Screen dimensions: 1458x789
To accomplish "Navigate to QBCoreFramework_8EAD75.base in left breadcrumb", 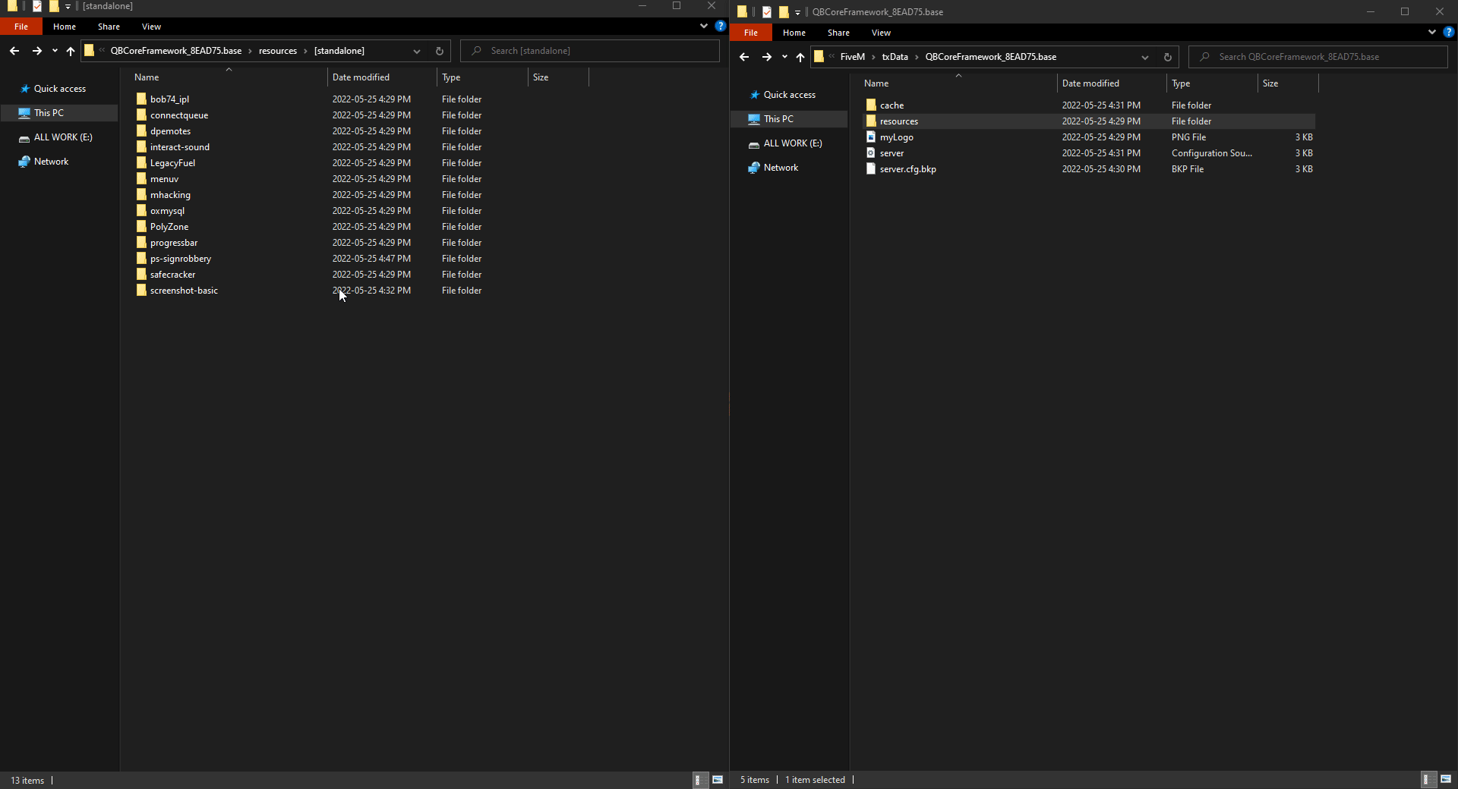I will coord(176,51).
